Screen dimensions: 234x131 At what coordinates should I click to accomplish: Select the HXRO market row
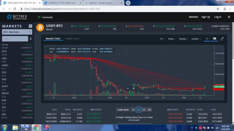17,67
